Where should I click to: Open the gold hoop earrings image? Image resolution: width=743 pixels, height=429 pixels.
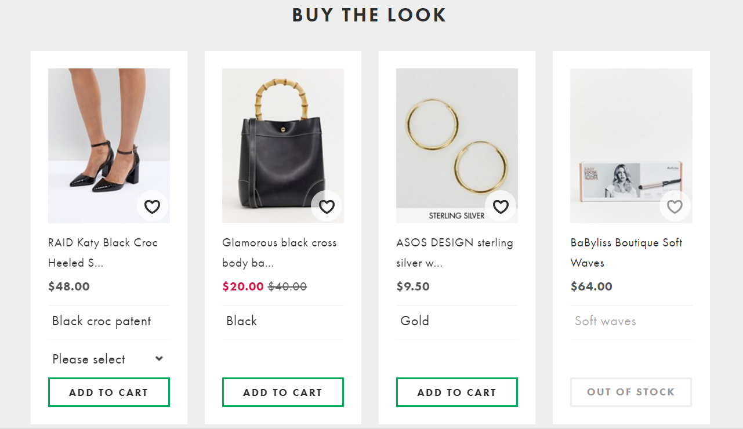click(456, 139)
